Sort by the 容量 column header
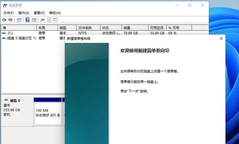This screenshot has width=239, height=144. (x=135, y=28)
